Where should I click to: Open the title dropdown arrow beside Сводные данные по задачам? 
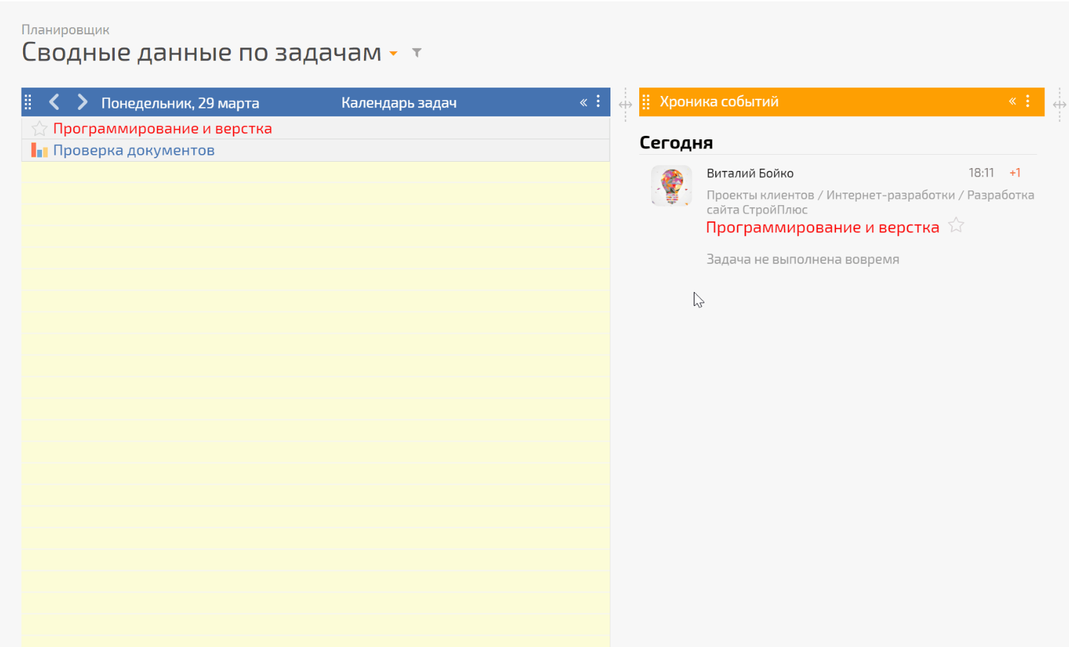tap(393, 53)
